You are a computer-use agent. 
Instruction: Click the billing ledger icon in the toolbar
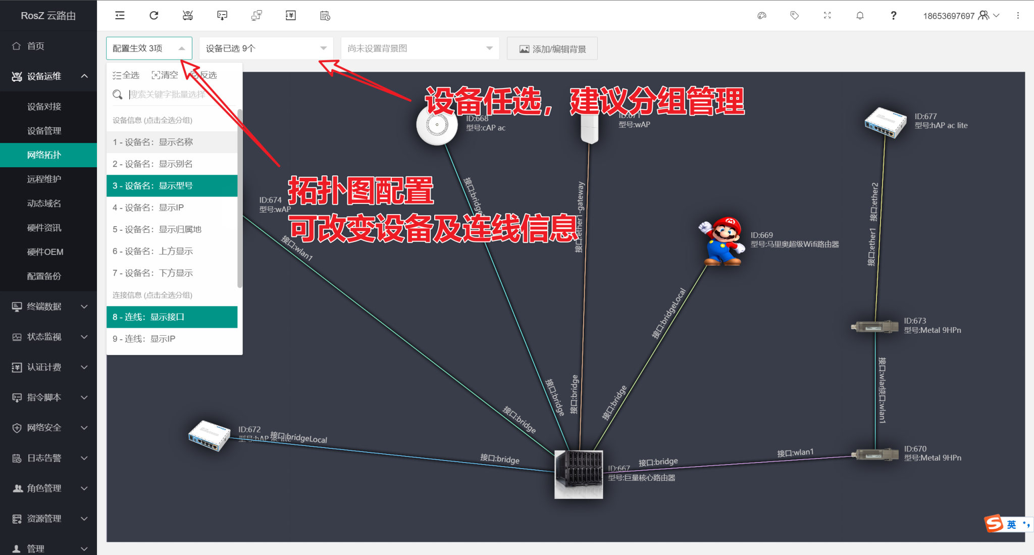(x=291, y=15)
